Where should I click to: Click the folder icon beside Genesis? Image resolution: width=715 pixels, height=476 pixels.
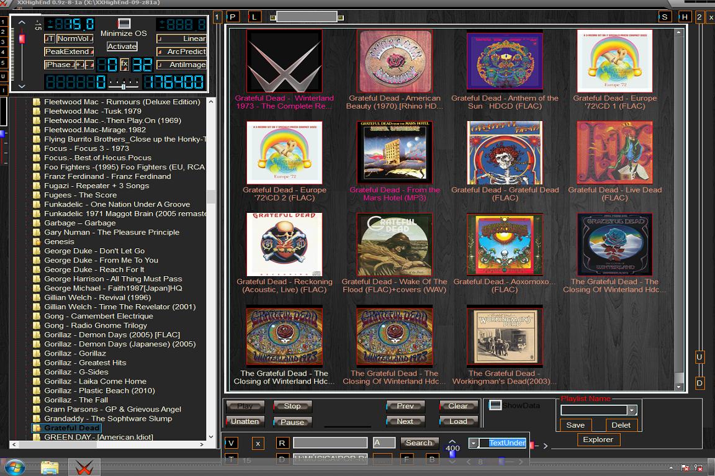(36, 241)
